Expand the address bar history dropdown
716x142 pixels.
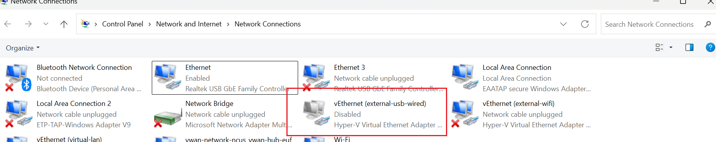(563, 24)
